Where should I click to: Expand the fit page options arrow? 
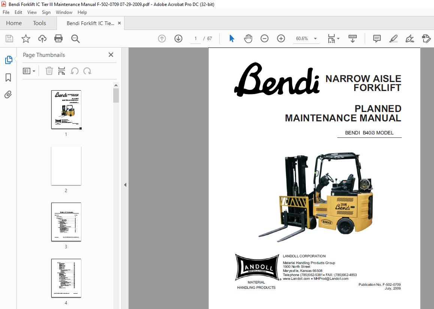pos(338,39)
